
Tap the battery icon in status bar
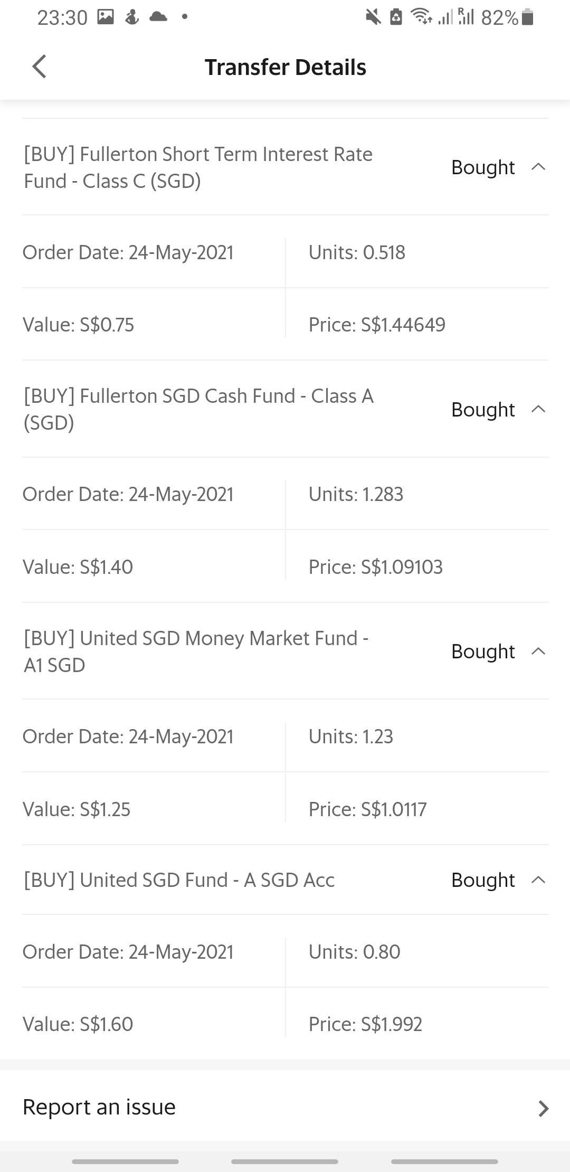pyautogui.click(x=527, y=17)
